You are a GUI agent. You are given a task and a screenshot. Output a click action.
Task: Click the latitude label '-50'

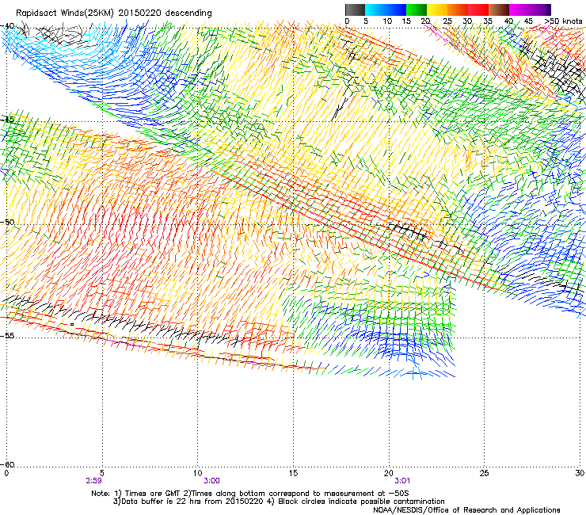tap(7, 222)
